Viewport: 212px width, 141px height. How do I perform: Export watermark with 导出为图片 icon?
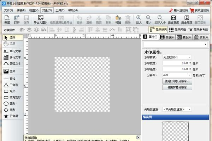pos(41,20)
